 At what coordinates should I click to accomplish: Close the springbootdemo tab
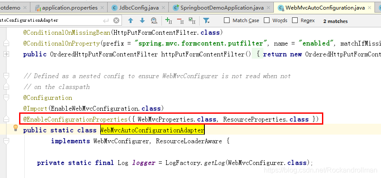tap(25, 7)
